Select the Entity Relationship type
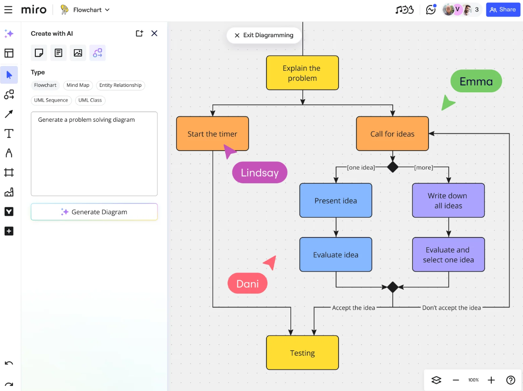523x391 pixels. (120, 85)
